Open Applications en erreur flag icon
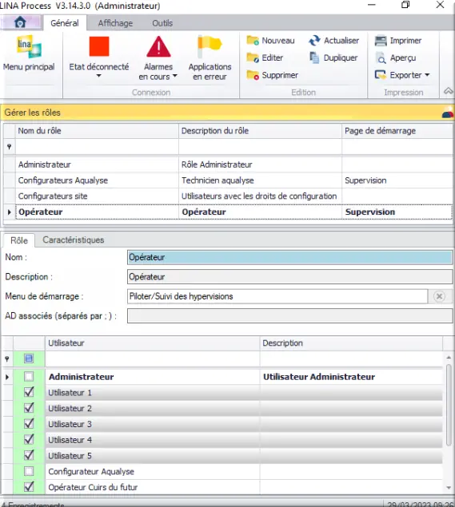Screen dimensions: 455x507 tap(210, 46)
